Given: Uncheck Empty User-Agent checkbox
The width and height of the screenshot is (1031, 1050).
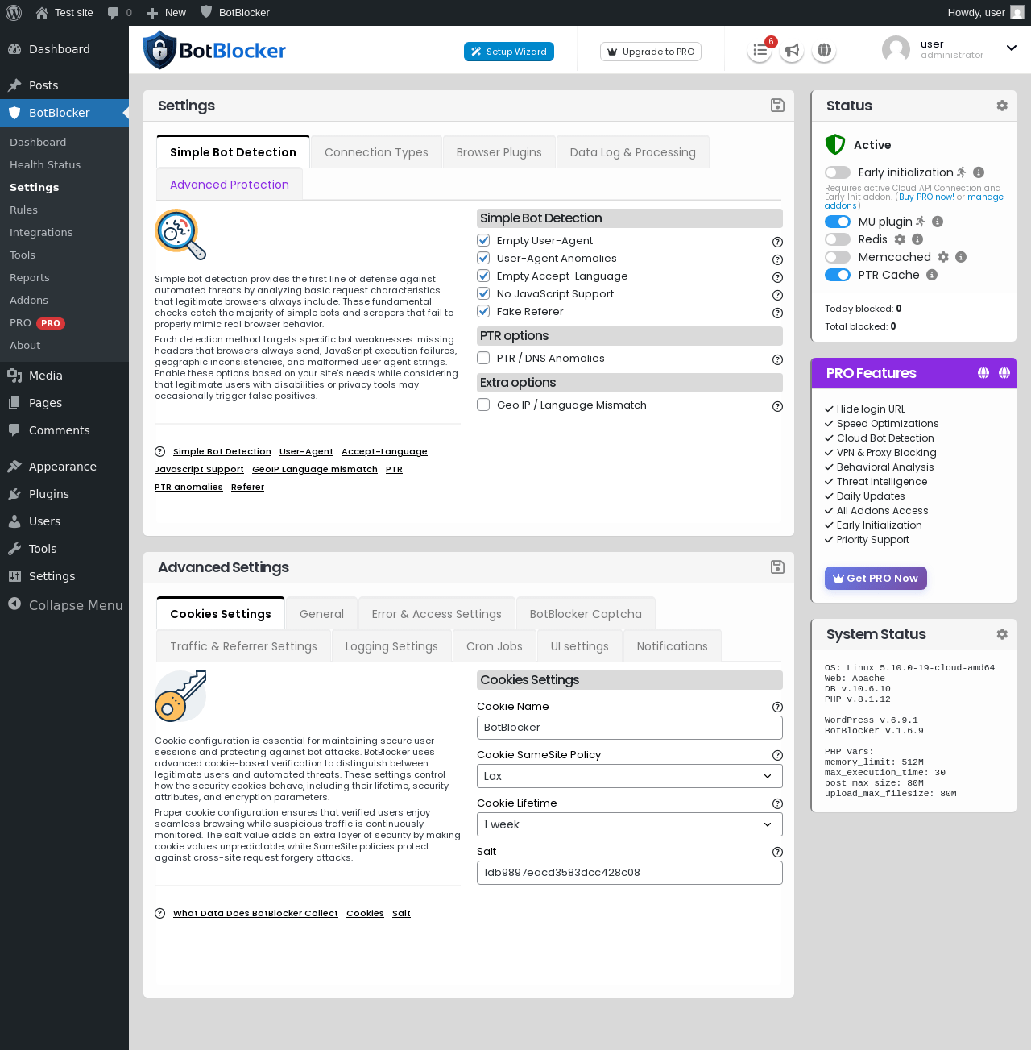Looking at the screenshot, I should point(483,240).
